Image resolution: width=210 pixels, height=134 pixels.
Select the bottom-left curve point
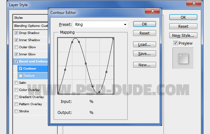point(58,93)
